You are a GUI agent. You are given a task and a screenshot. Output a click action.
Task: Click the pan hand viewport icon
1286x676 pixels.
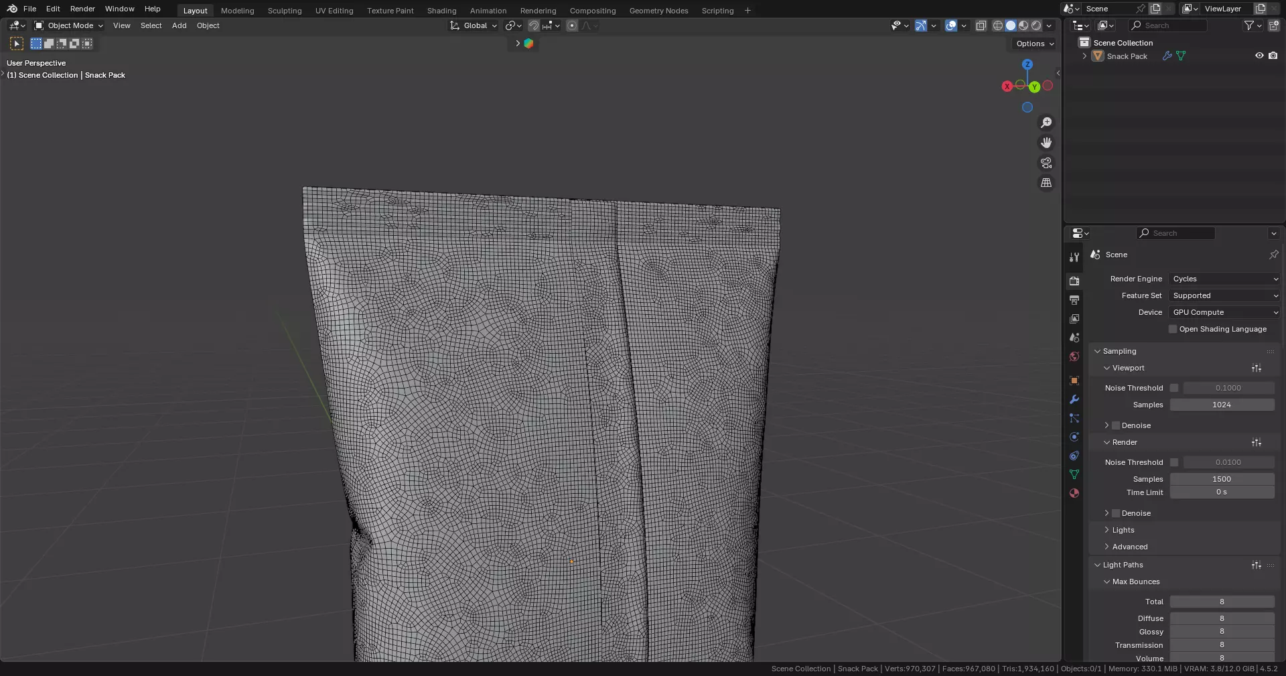tap(1046, 143)
